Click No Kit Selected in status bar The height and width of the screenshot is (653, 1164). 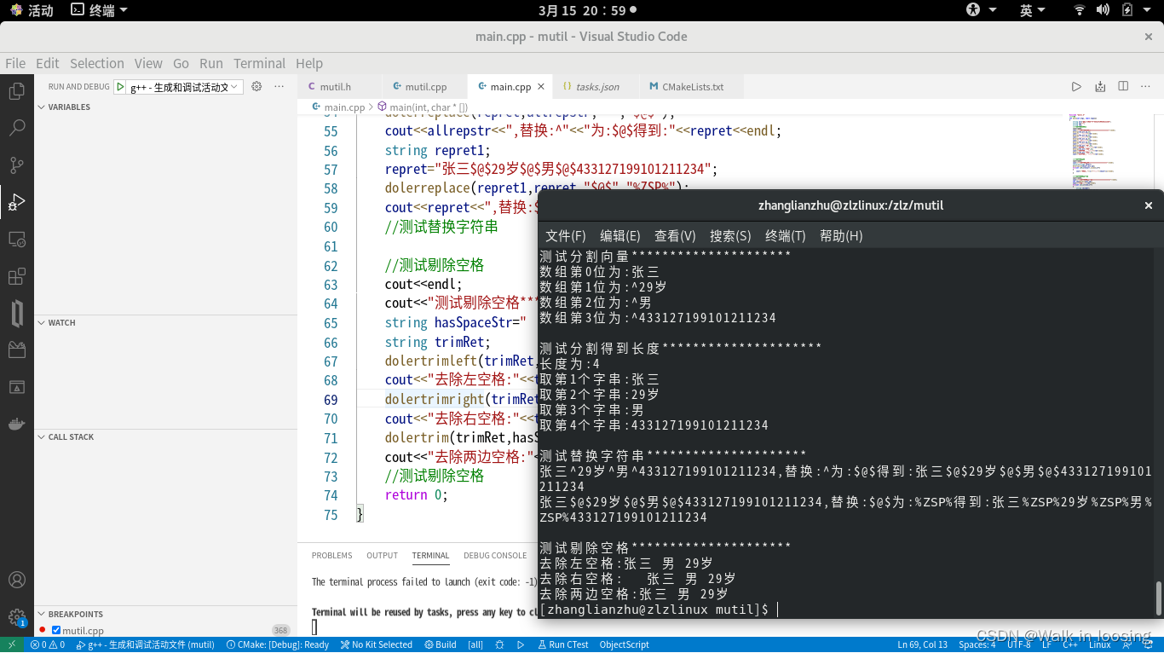375,645
